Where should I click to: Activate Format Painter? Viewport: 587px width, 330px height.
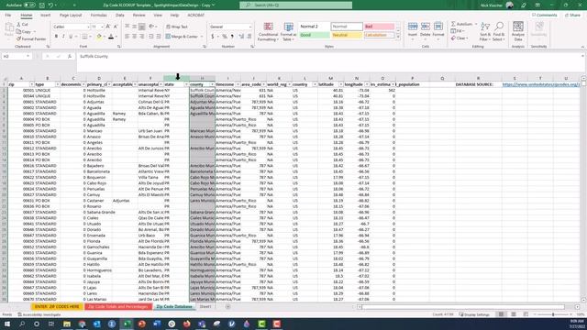tap(31, 38)
